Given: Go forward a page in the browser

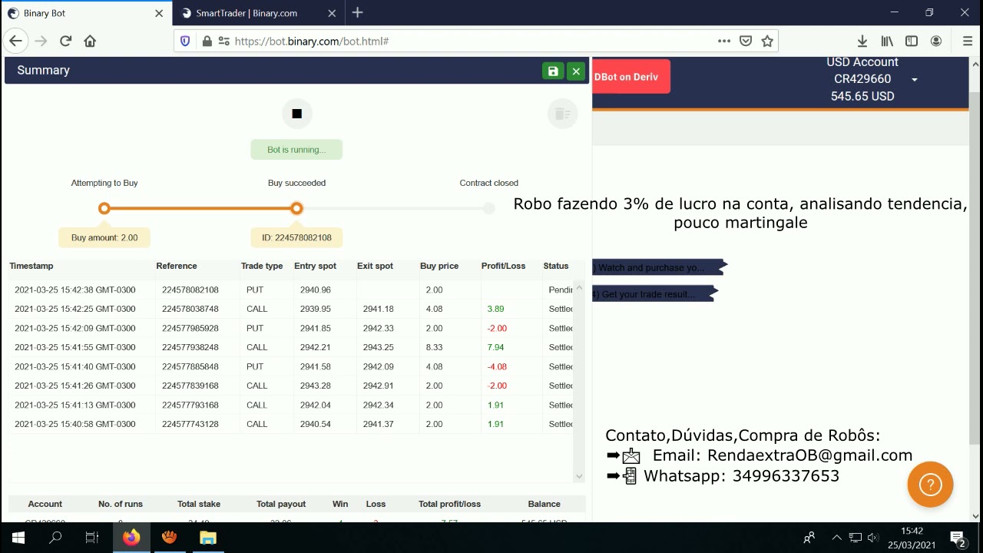Looking at the screenshot, I should tap(41, 41).
